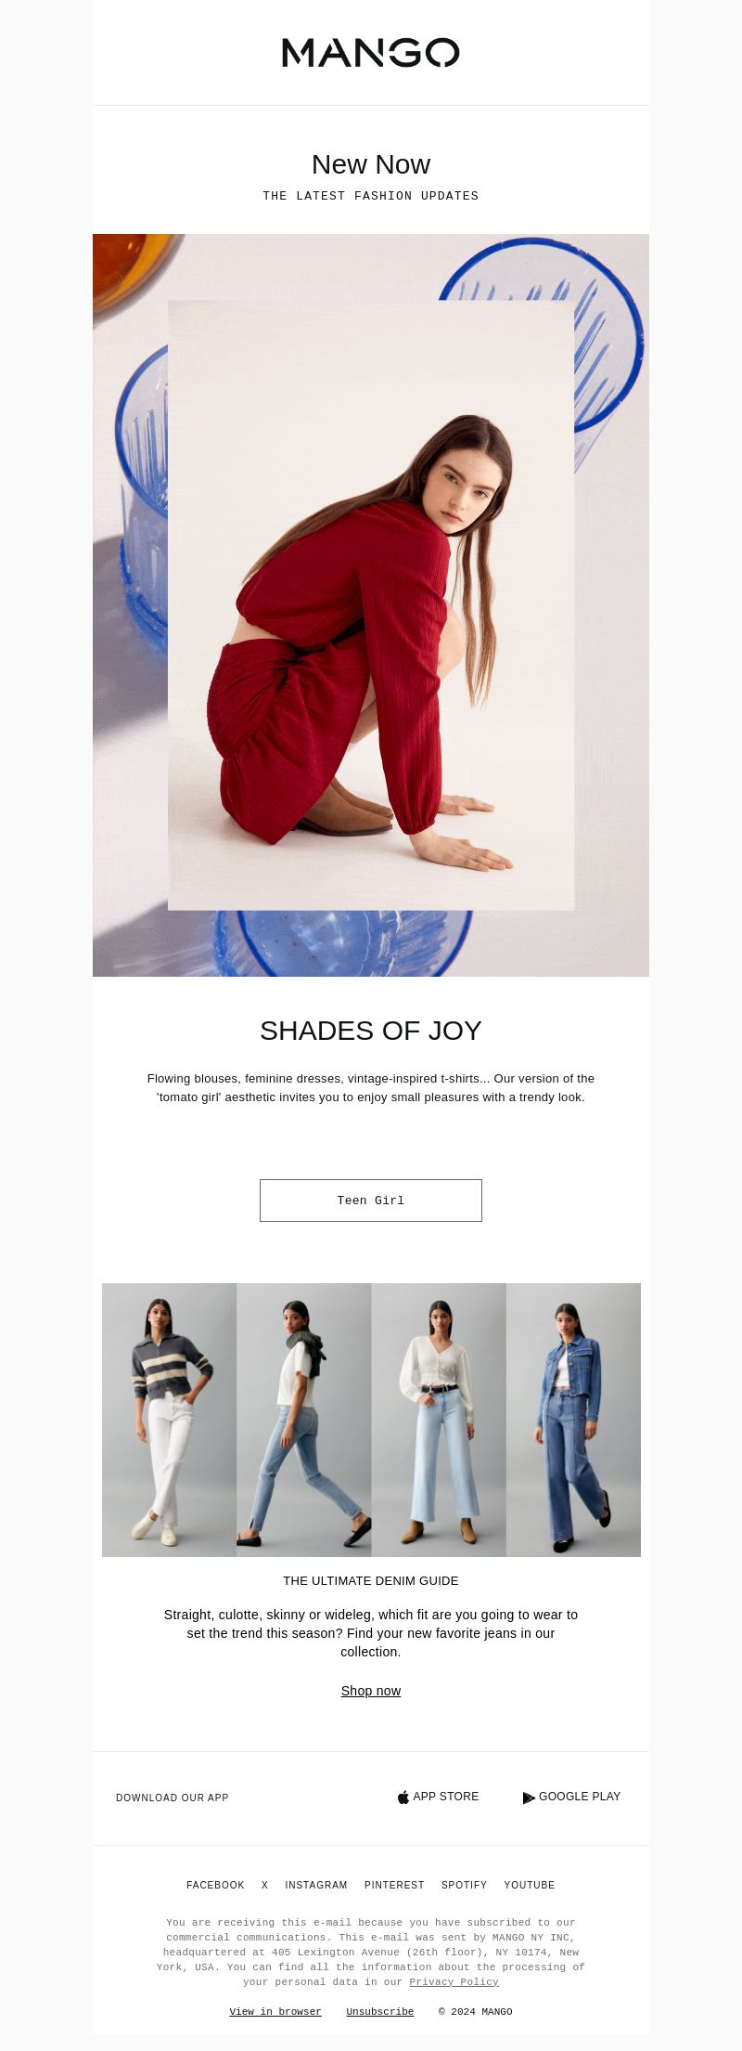Open the GOOGLE PLAY link
742x2051 pixels.
tap(571, 1797)
